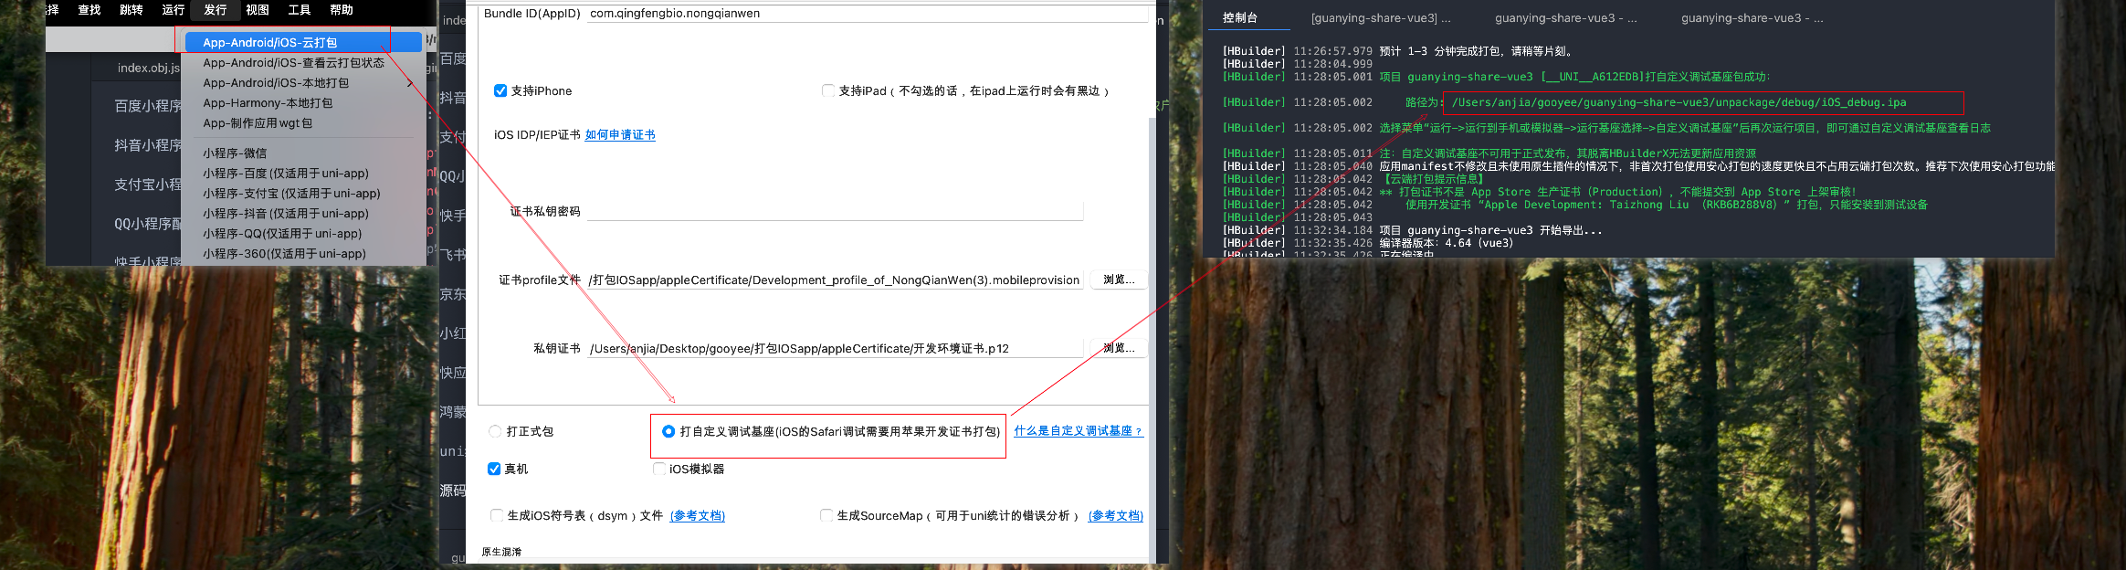Choose App-Harmony-本地打包 from the menu

click(268, 103)
